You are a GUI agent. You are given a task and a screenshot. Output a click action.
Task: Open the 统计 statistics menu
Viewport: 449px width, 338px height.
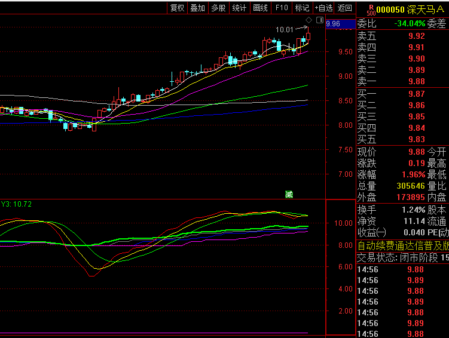(239, 8)
